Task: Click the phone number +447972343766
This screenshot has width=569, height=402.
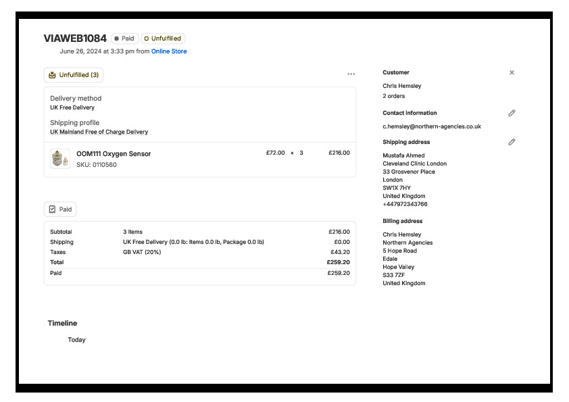Action: [405, 204]
